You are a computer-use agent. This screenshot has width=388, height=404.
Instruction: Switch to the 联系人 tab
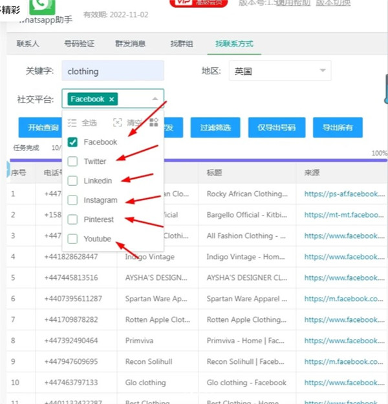click(28, 44)
